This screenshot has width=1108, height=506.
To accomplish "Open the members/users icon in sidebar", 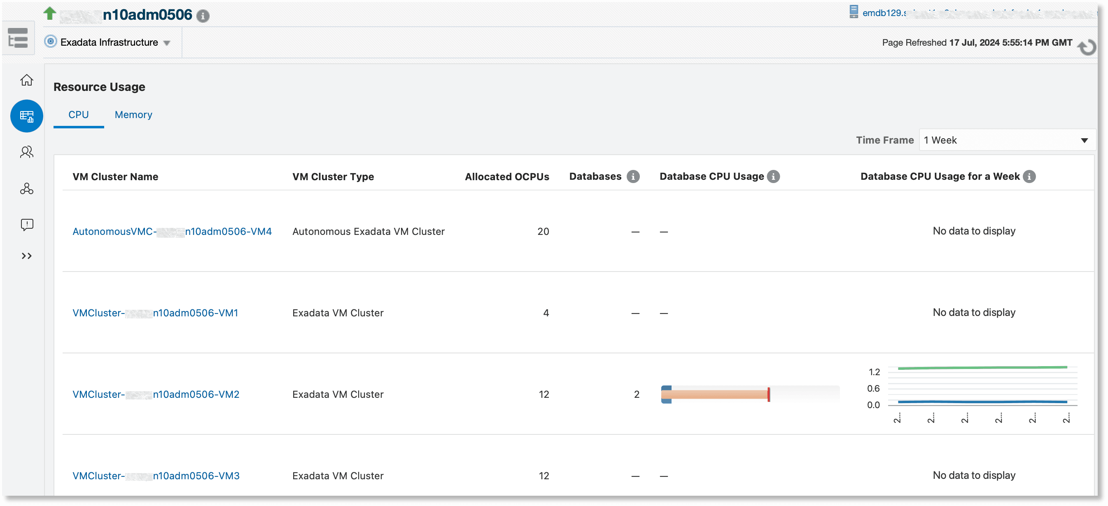I will tap(26, 152).
